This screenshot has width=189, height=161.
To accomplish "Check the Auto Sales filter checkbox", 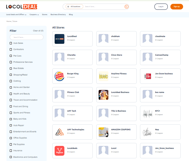I will [x=11, y=43].
